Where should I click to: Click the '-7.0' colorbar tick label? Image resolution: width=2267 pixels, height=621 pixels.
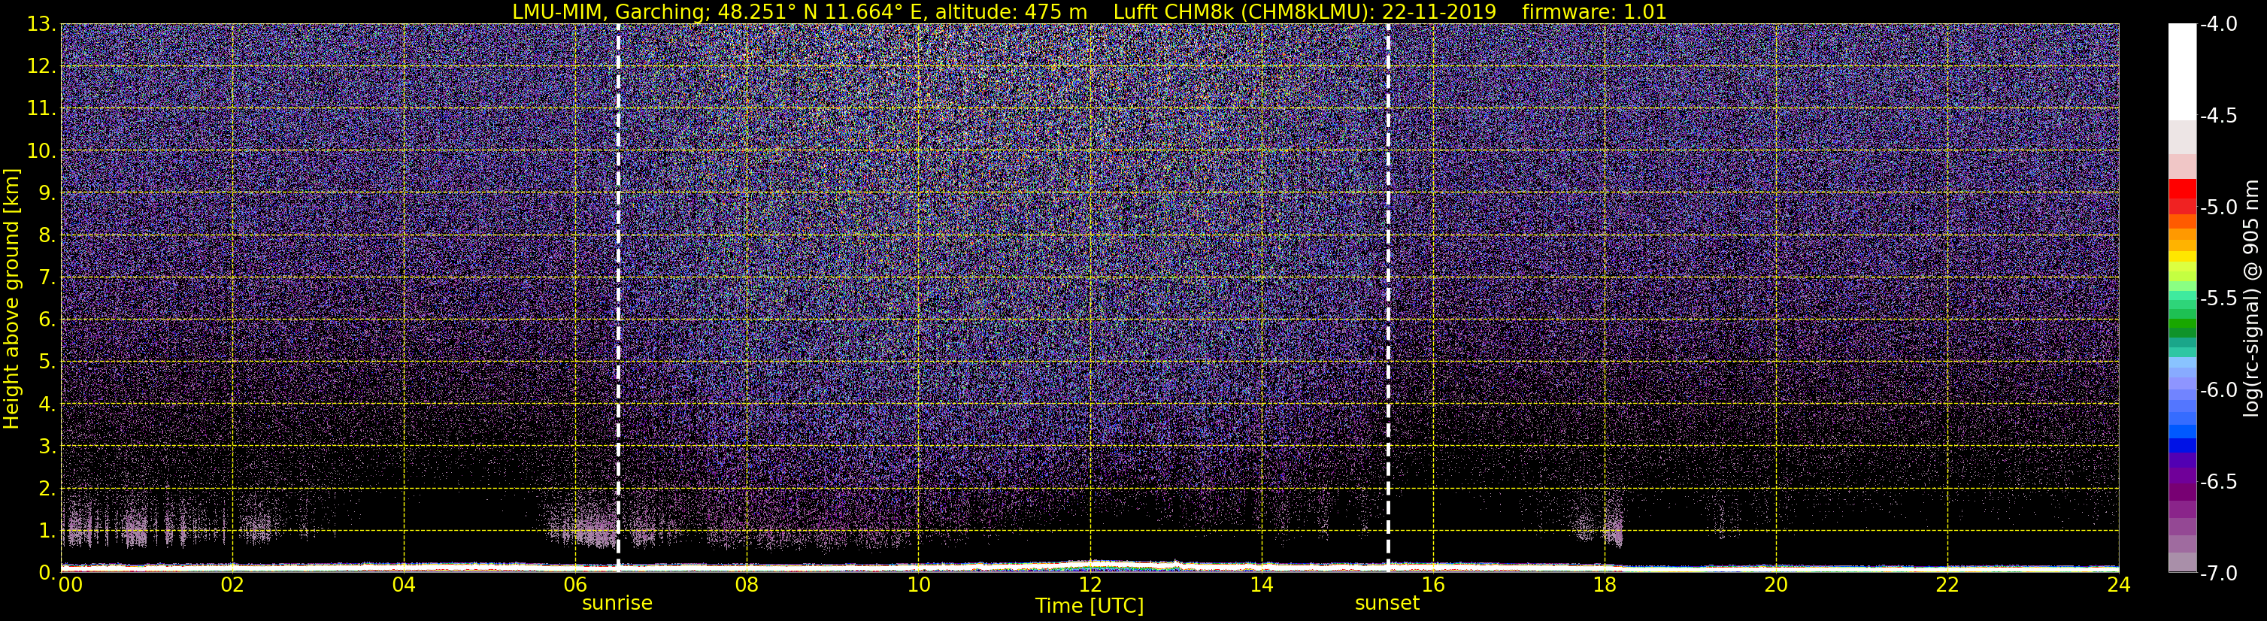click(x=2217, y=574)
